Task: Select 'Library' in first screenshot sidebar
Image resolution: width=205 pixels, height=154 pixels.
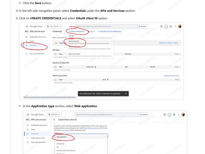Action: click(x=32, y=41)
